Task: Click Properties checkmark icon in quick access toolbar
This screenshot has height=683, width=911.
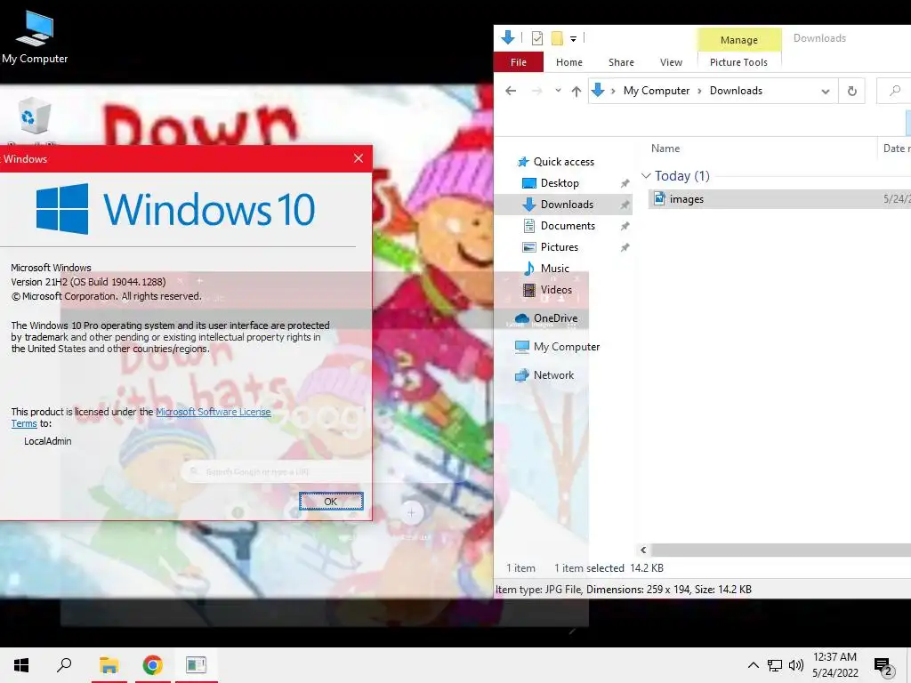Action: tap(536, 38)
